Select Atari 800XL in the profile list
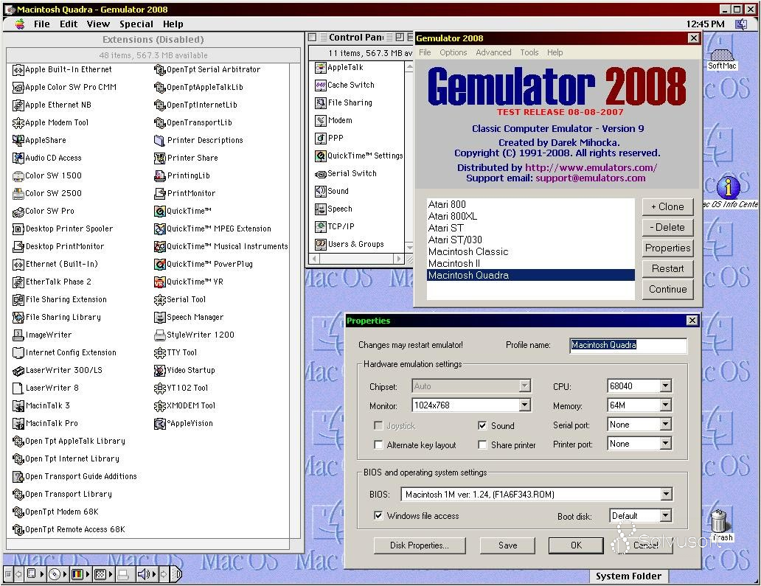The image size is (761, 586). [x=530, y=217]
